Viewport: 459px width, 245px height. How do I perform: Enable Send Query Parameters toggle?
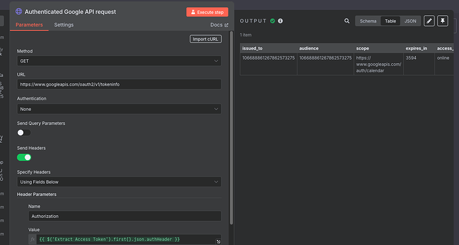tap(24, 133)
